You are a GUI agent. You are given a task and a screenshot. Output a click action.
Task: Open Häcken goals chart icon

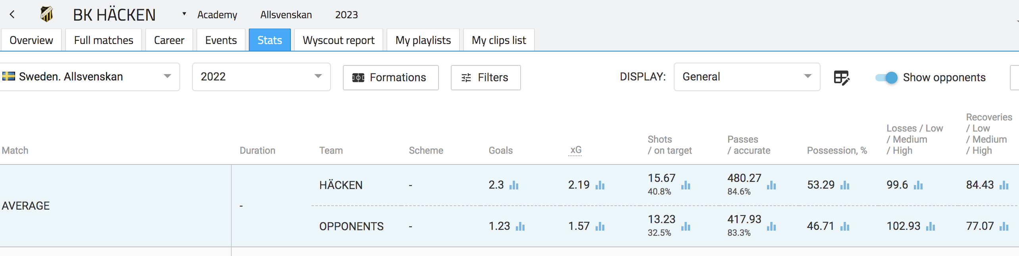tap(514, 185)
